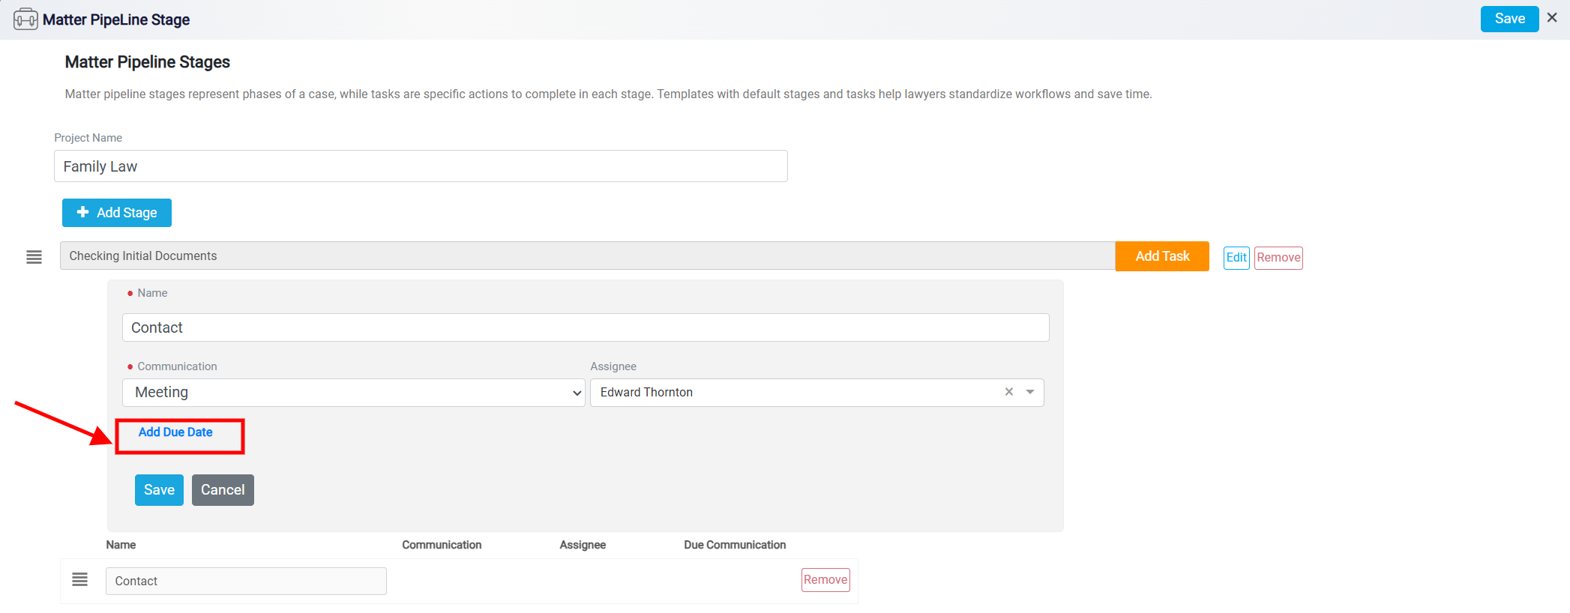This screenshot has width=1570, height=613.
Task: Cancel the task form
Action: click(223, 490)
